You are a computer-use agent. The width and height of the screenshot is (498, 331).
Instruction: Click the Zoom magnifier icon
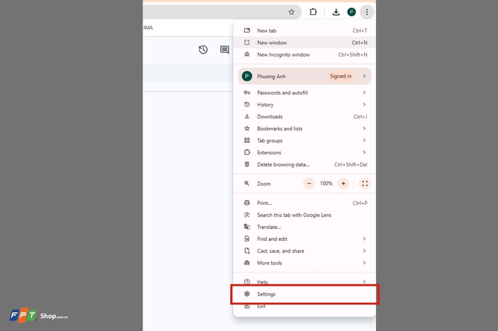[247, 184]
